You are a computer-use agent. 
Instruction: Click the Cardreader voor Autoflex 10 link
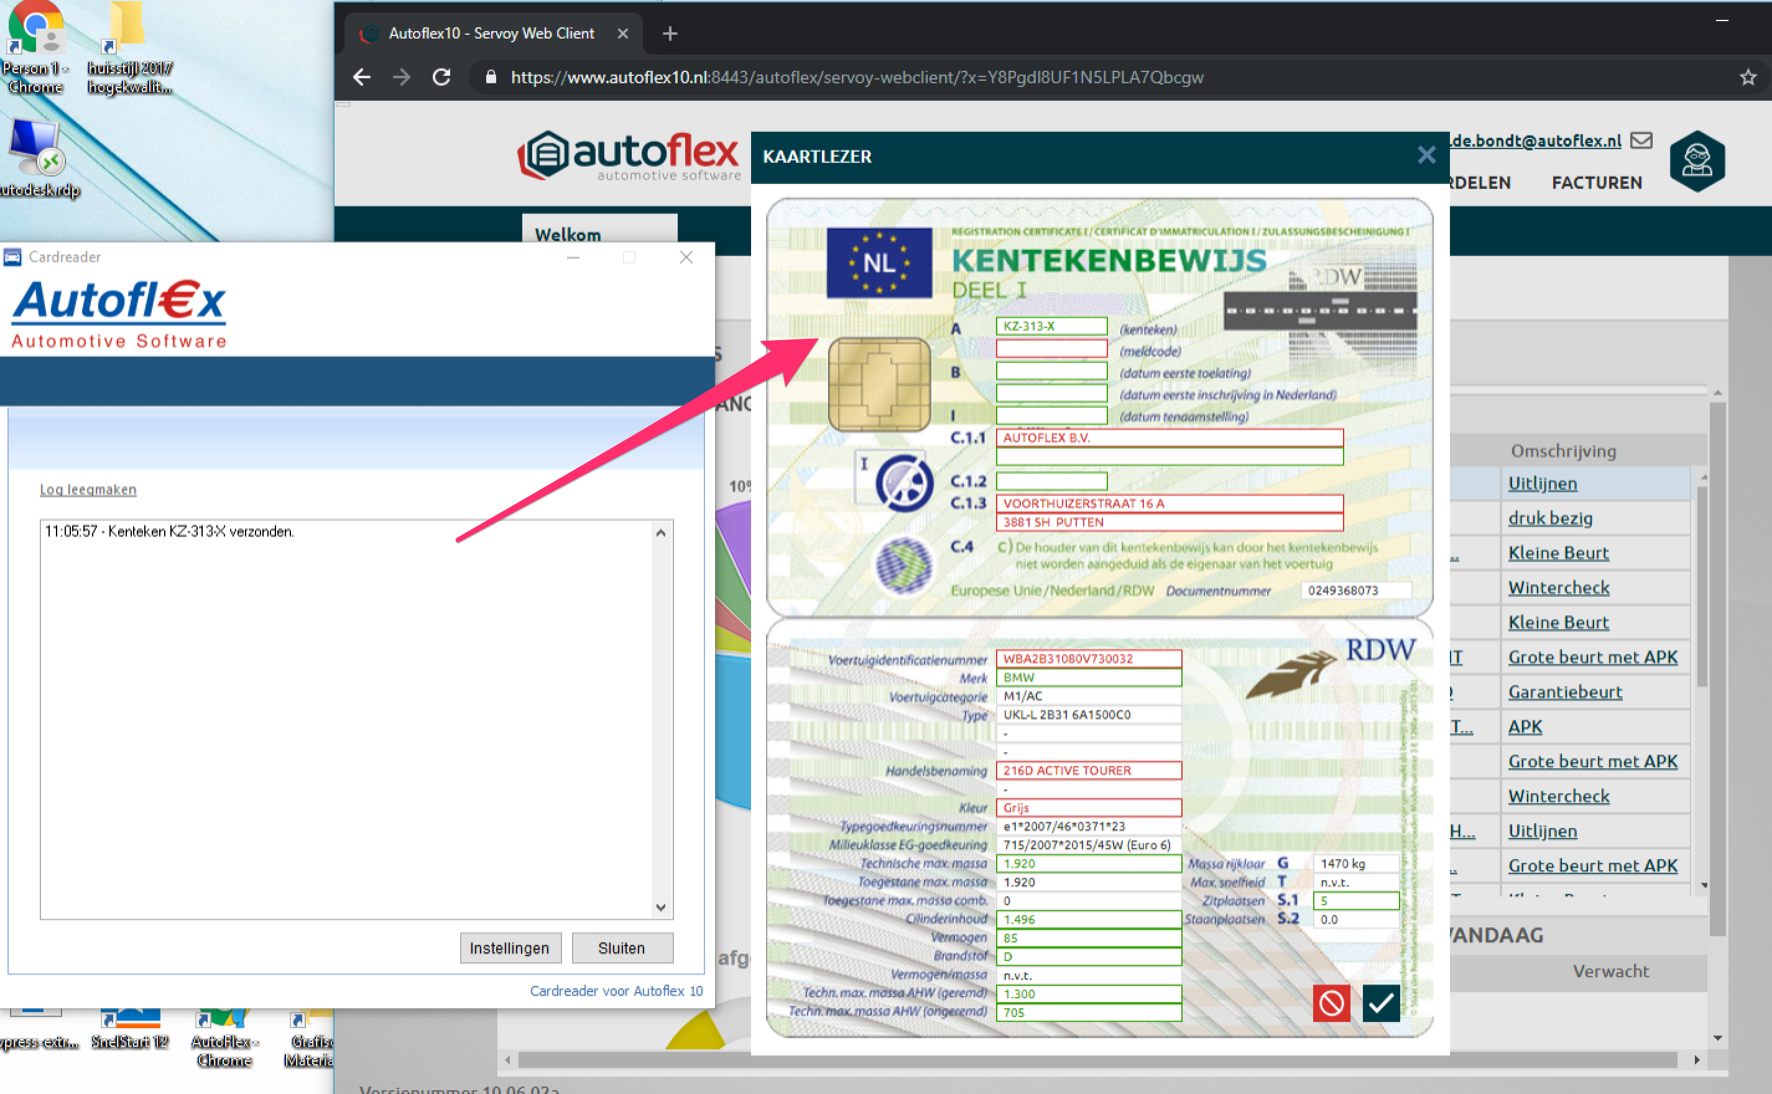point(616,991)
